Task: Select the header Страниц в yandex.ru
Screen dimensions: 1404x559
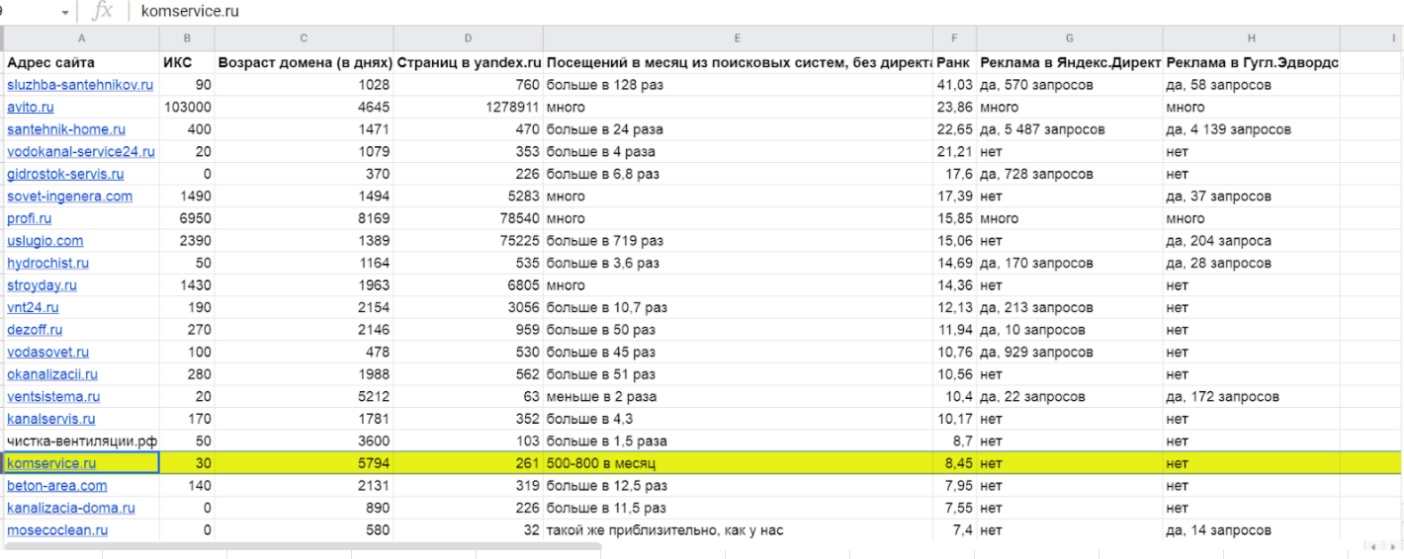Action: tap(468, 62)
